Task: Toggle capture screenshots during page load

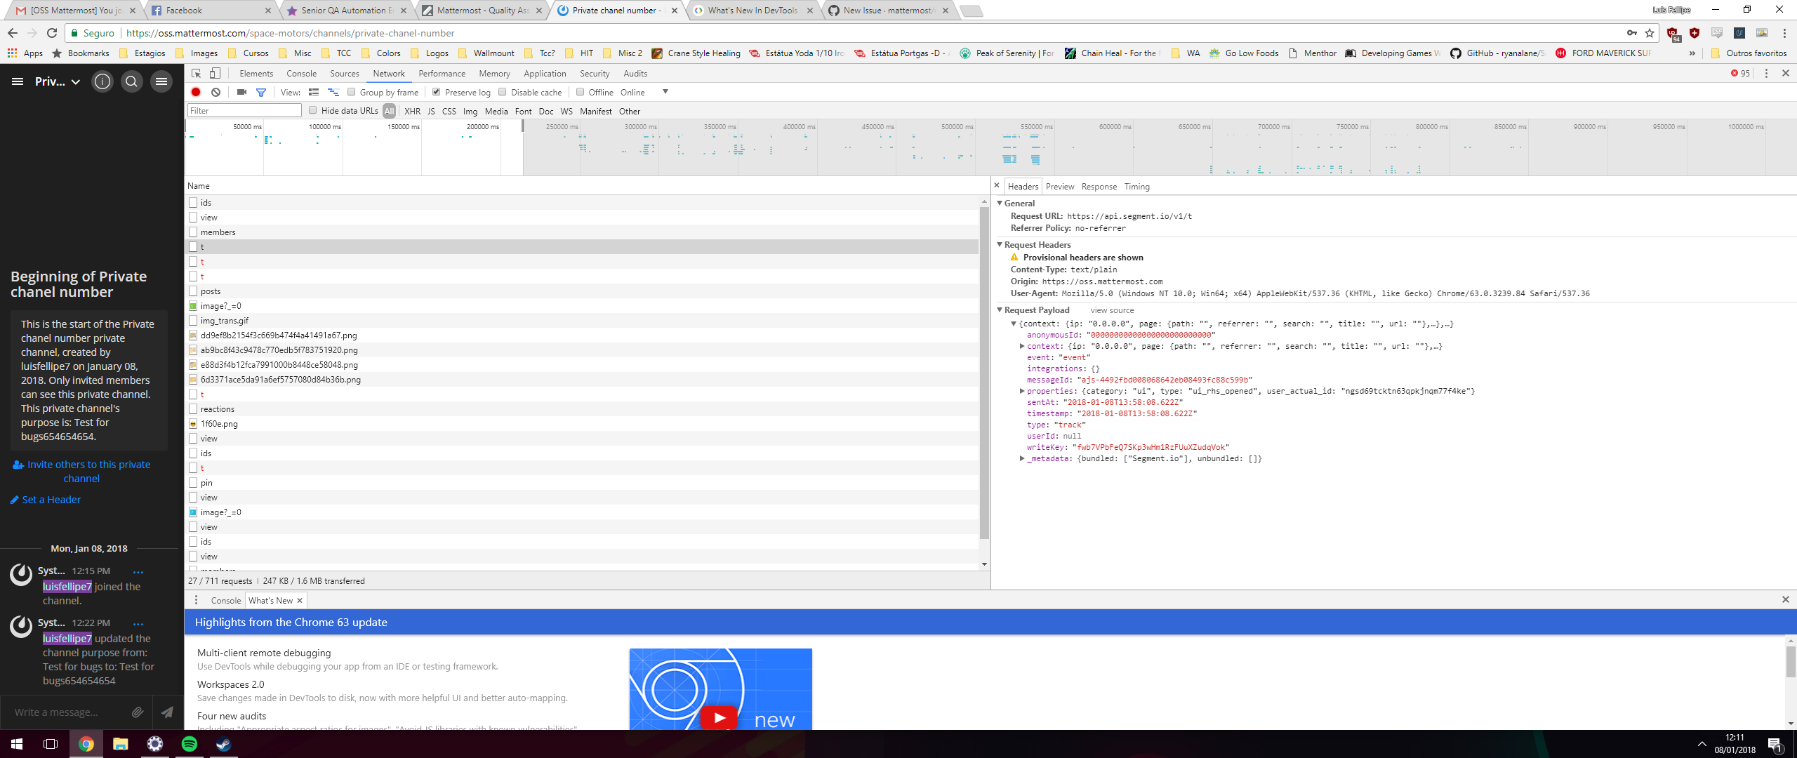Action: (241, 92)
